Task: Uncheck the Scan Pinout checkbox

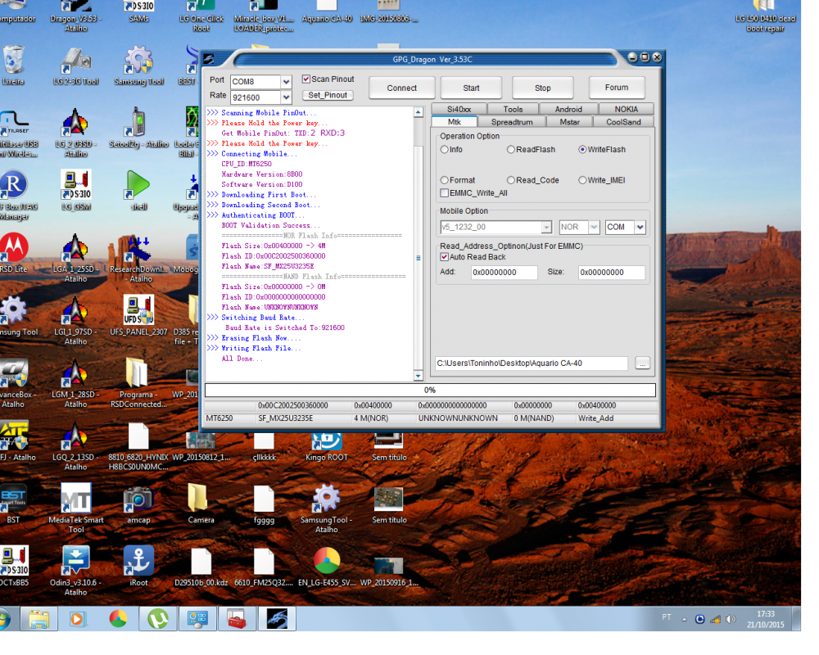Action: (x=306, y=79)
